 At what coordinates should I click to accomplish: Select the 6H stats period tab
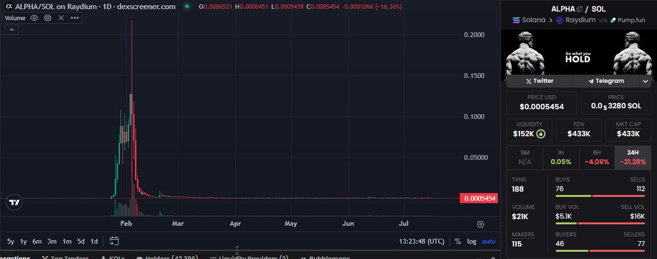point(597,157)
